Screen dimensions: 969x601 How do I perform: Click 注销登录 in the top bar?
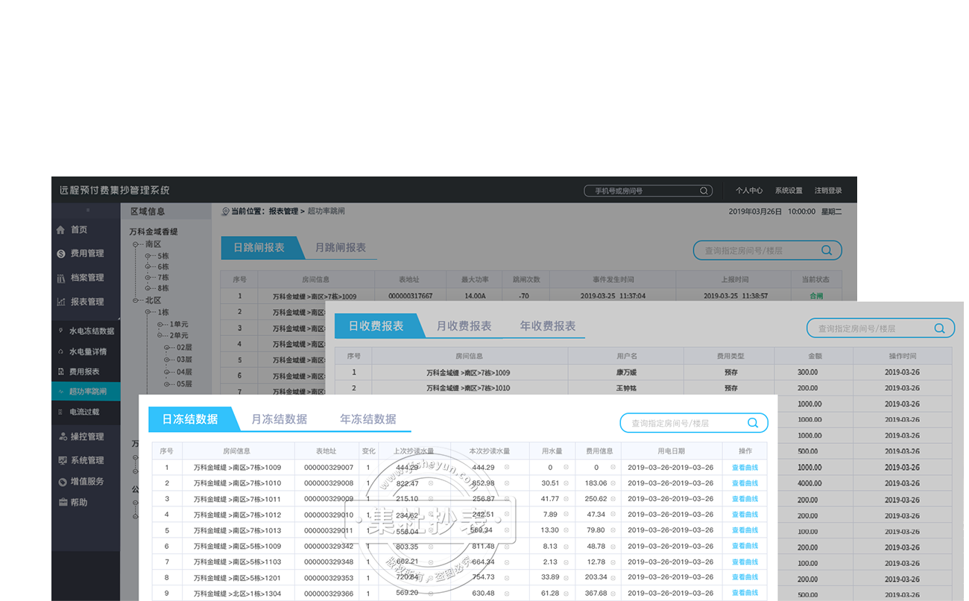(827, 191)
